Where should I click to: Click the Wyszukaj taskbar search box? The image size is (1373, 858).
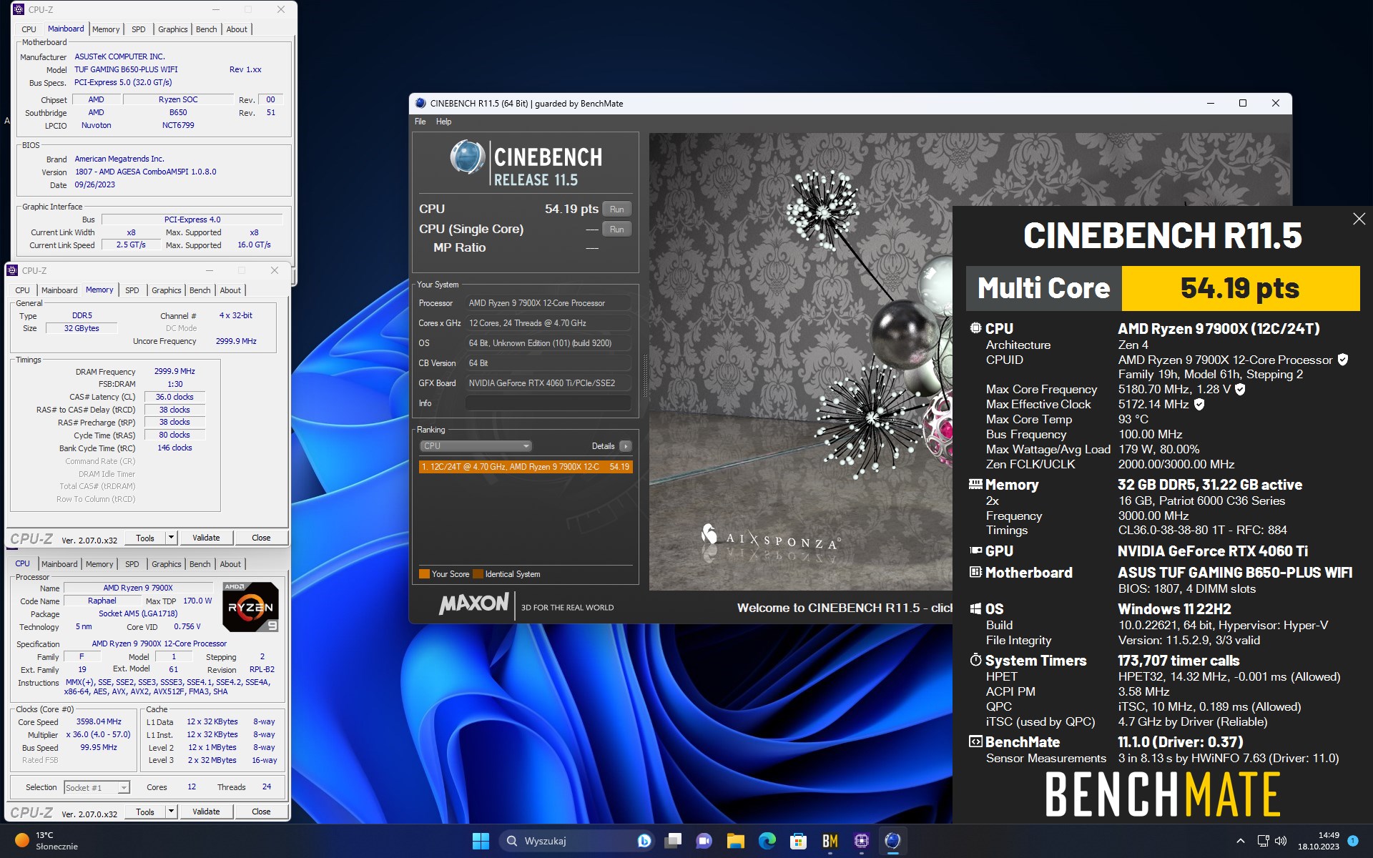pyautogui.click(x=578, y=841)
